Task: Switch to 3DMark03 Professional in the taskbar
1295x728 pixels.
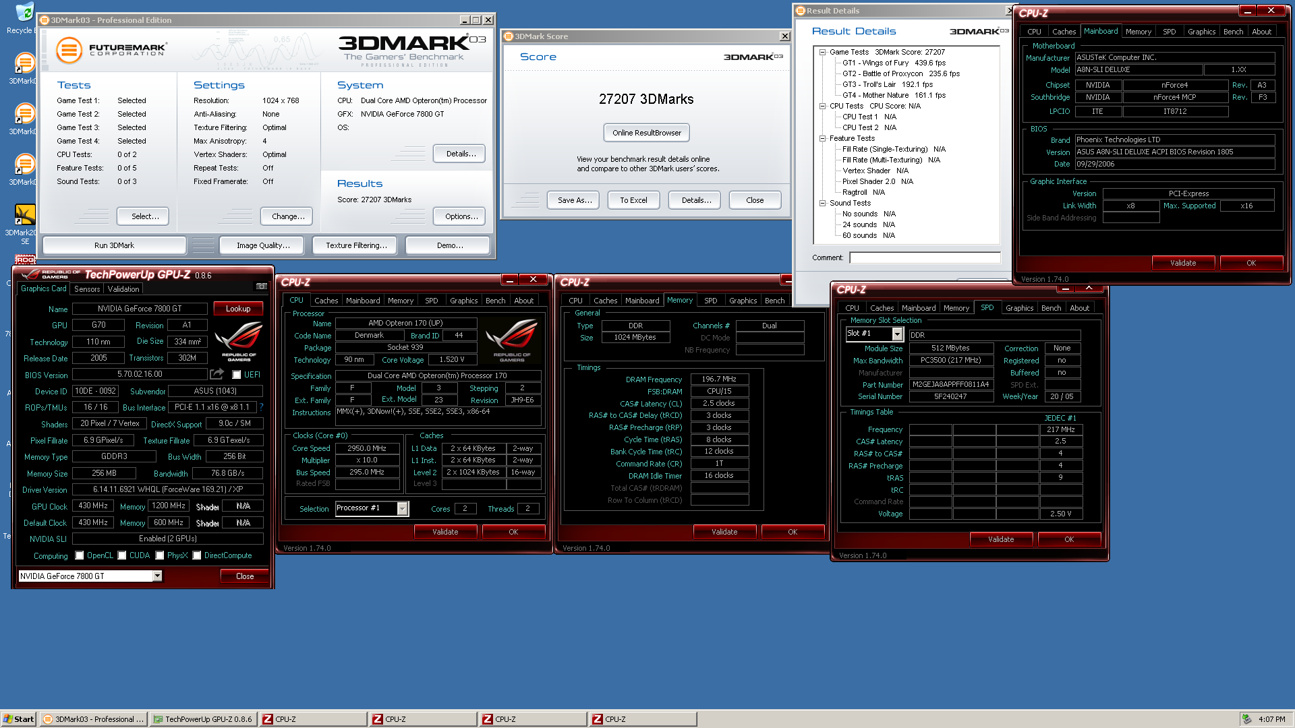Action: (x=93, y=719)
